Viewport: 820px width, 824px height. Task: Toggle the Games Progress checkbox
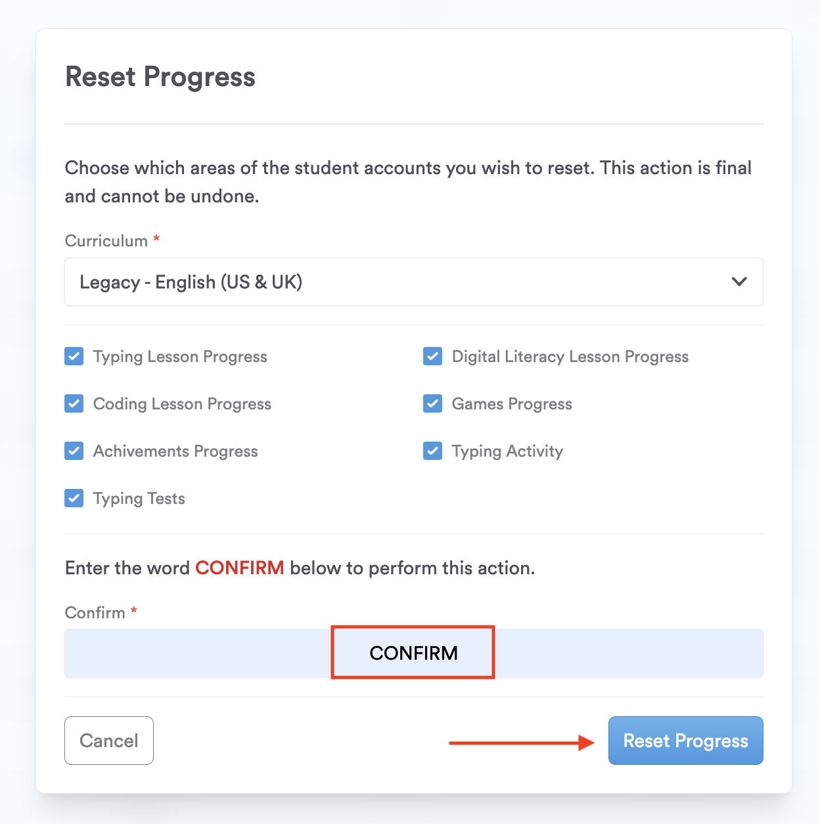433,404
